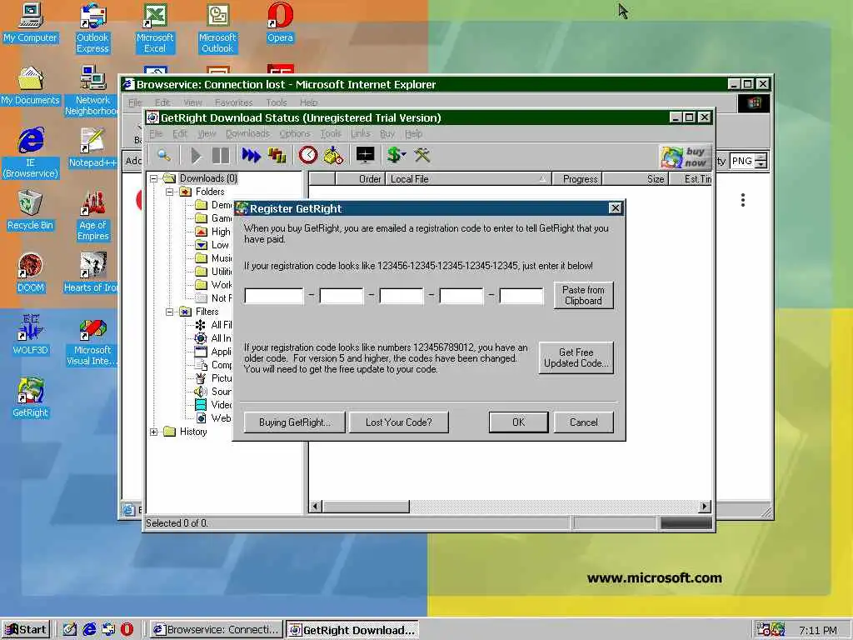Image resolution: width=853 pixels, height=640 pixels.
Task: Open the crossed tools configuration icon
Action: pos(422,155)
